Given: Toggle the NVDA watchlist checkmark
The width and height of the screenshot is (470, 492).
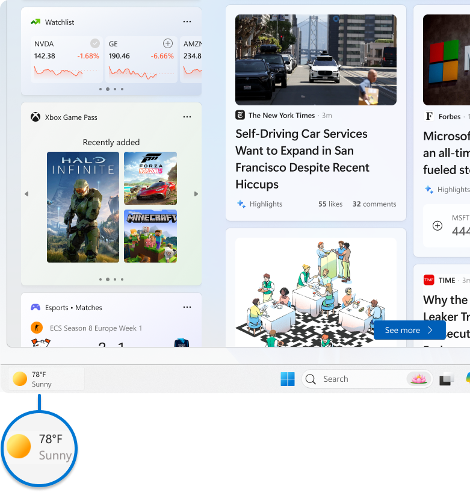Looking at the screenshot, I should point(94,43).
